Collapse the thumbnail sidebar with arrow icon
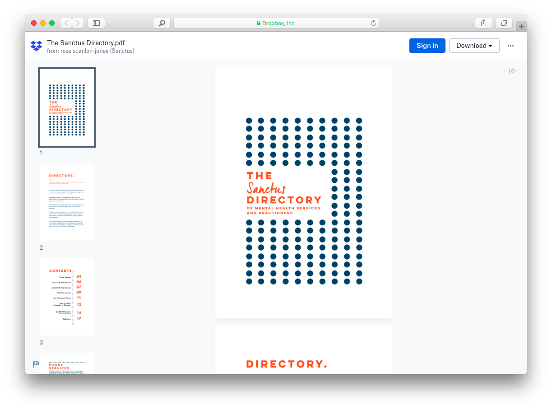Screen dimensions: 552x410 click(x=513, y=71)
